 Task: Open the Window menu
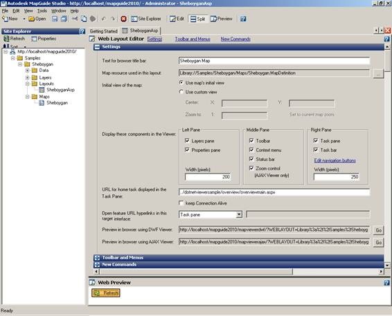pyautogui.click(x=58, y=11)
